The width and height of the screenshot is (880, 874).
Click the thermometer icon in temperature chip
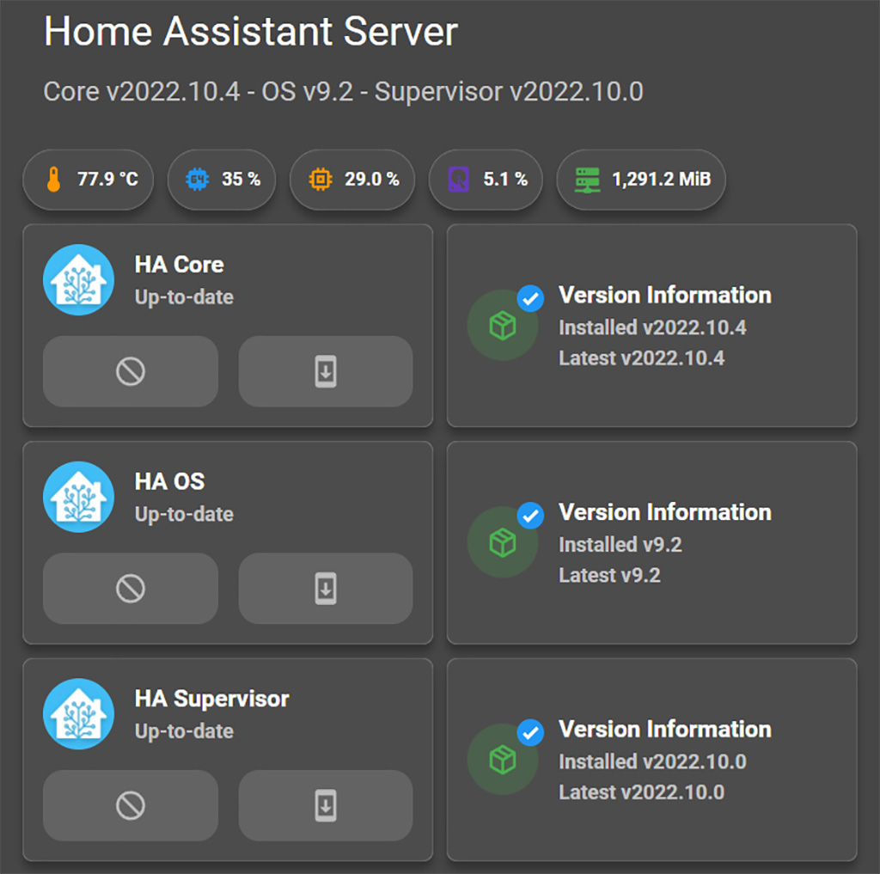tap(54, 180)
